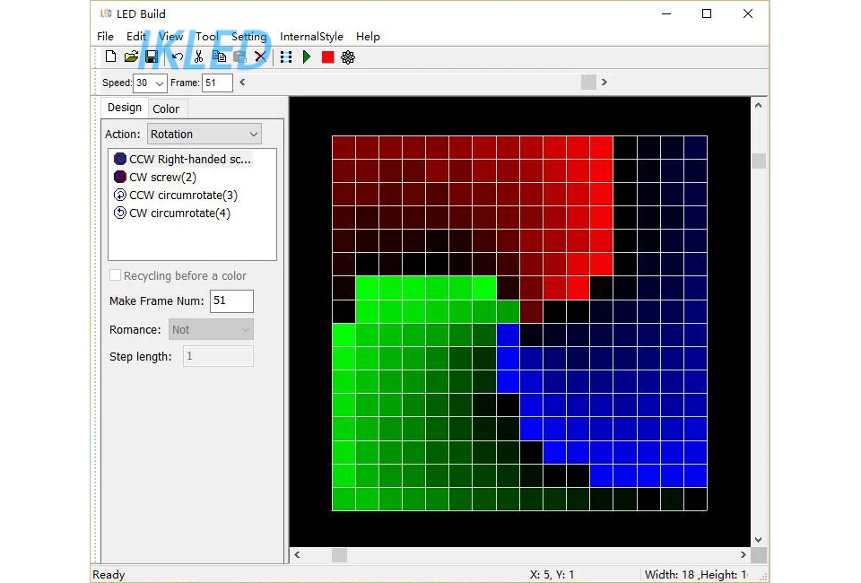Select CCW Right-handed screw effect icon

pos(119,159)
